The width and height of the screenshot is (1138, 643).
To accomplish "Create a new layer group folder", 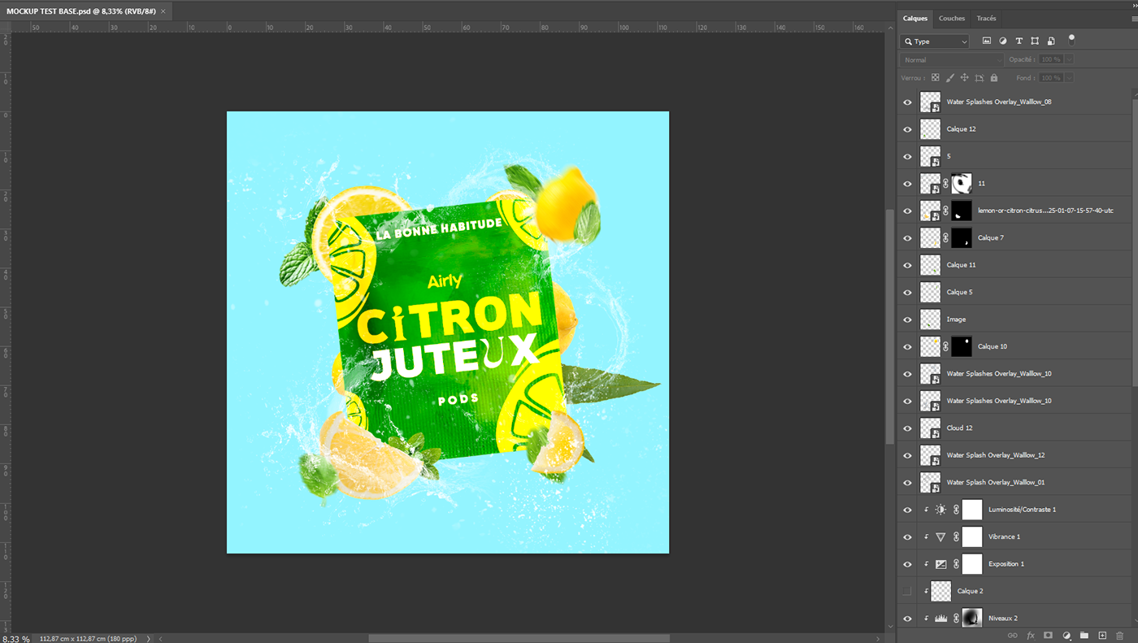I will point(1084,636).
